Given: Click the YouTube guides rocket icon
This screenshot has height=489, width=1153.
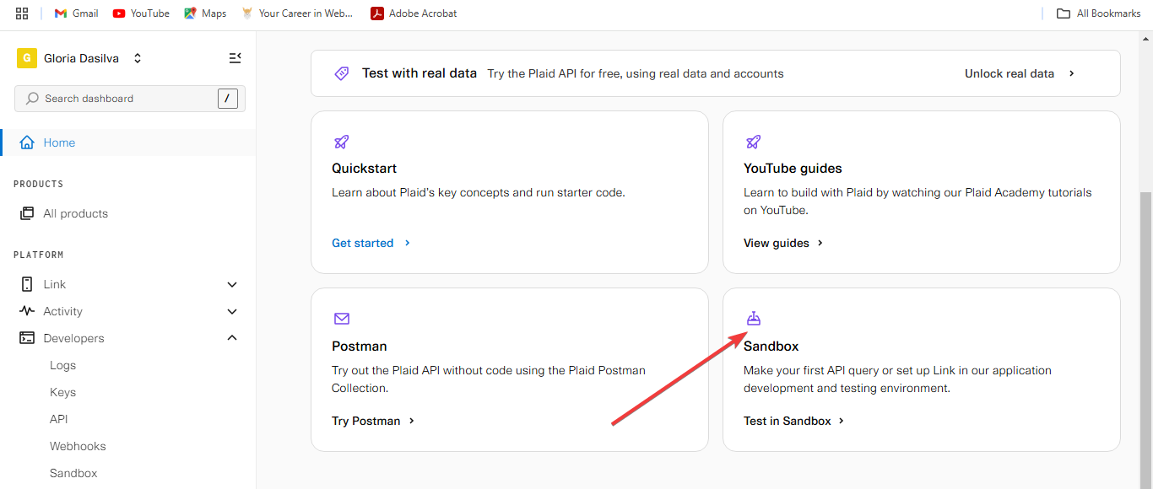Looking at the screenshot, I should point(754,142).
